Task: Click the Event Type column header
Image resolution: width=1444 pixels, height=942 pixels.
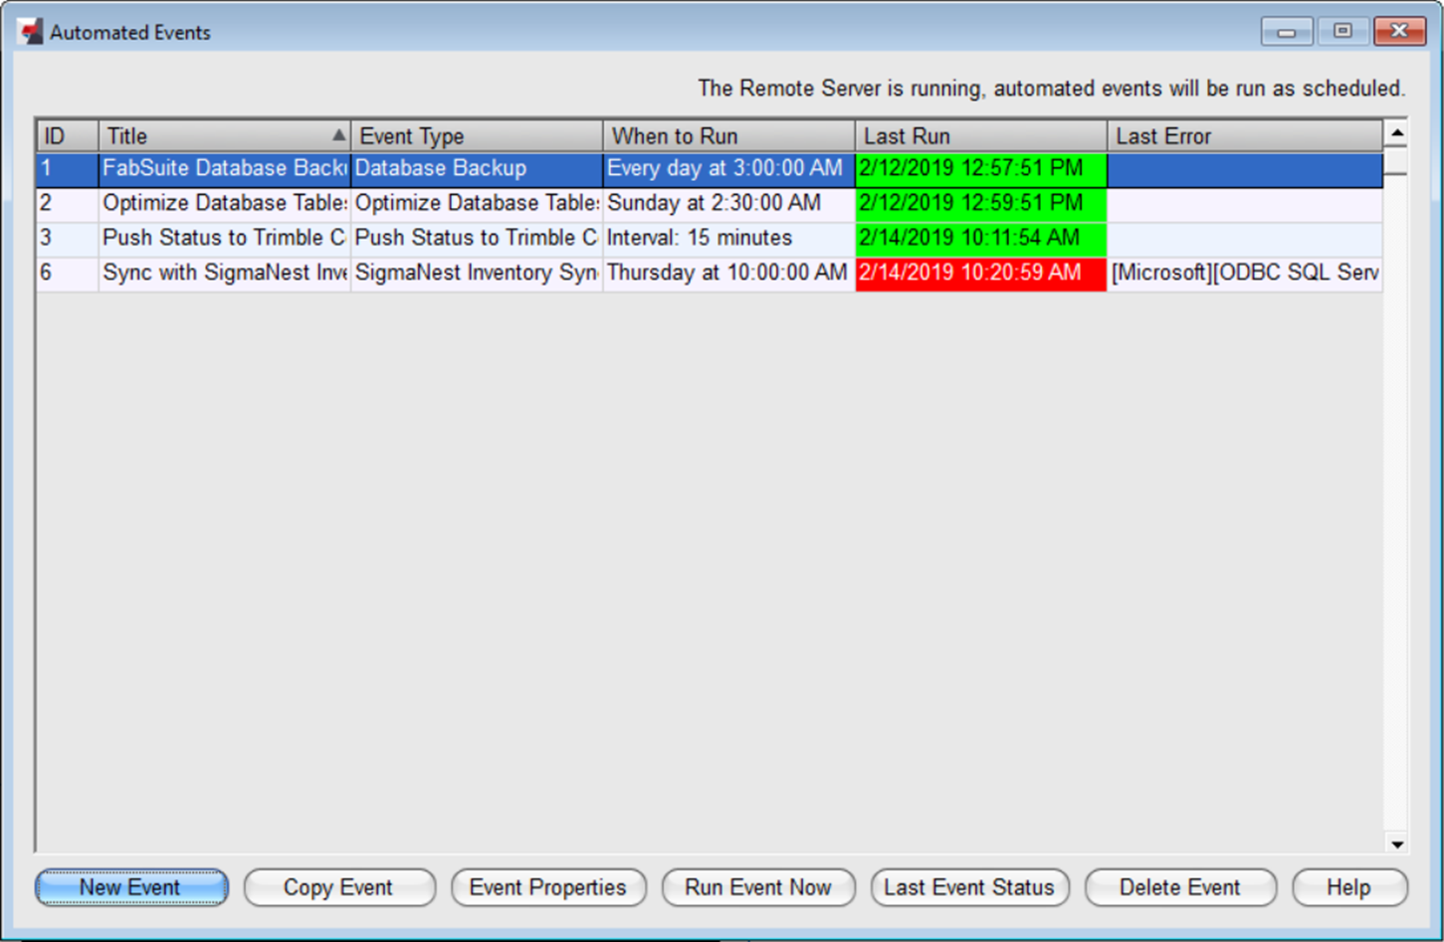Action: coord(476,136)
